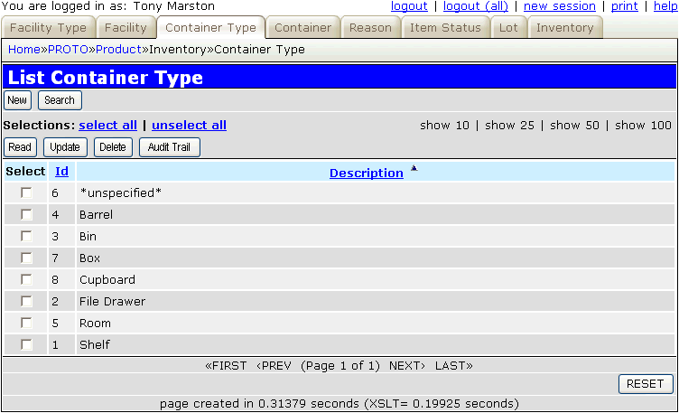
Task: Click the logout (all) link
Action: click(x=475, y=6)
